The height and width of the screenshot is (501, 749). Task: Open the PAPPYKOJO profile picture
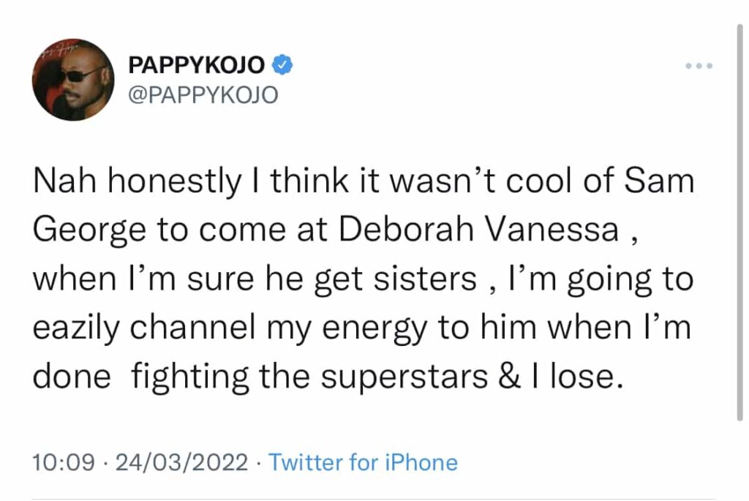[x=73, y=80]
